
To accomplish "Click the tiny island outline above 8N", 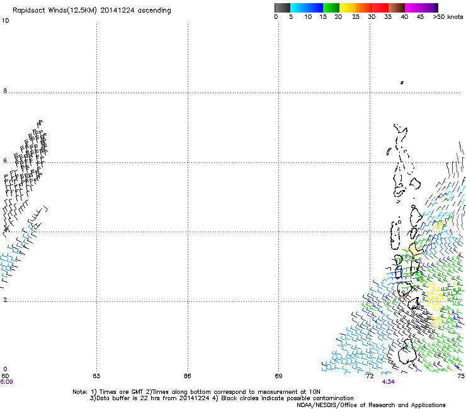I will click(x=402, y=82).
